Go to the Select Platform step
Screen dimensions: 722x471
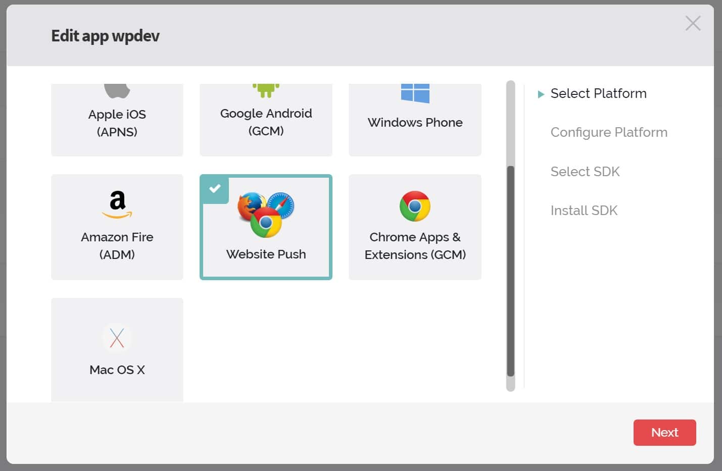click(598, 93)
